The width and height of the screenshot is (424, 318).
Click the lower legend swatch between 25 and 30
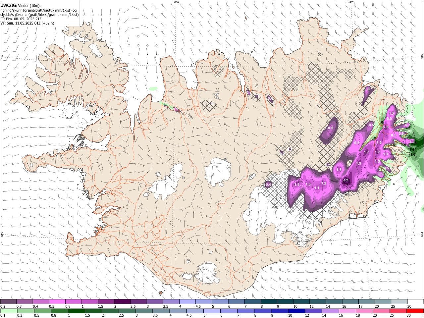click(x=398, y=311)
